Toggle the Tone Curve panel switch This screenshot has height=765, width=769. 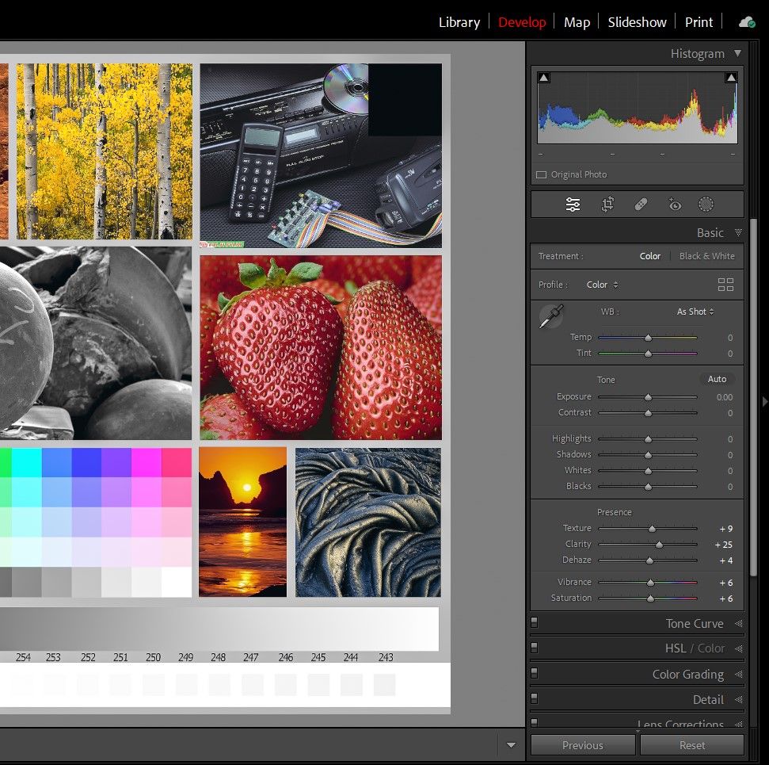535,623
